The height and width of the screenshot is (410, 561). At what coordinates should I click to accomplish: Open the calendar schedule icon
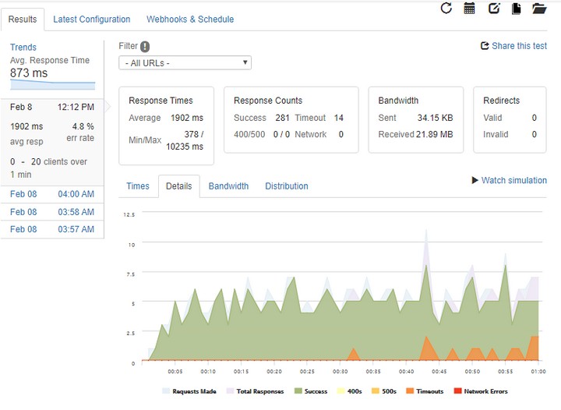click(x=469, y=9)
